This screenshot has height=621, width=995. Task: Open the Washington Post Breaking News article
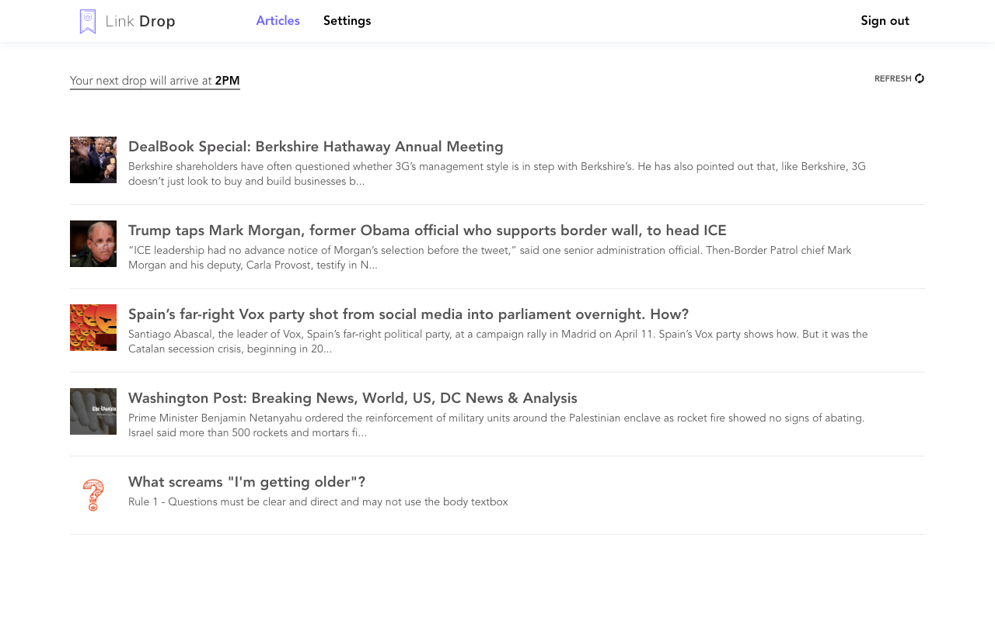353,398
